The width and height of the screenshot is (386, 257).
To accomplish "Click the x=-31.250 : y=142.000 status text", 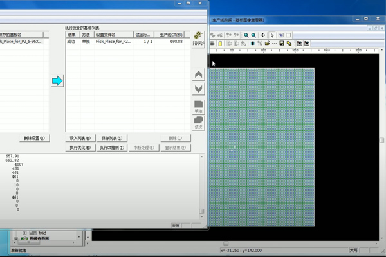I will click(241, 250).
